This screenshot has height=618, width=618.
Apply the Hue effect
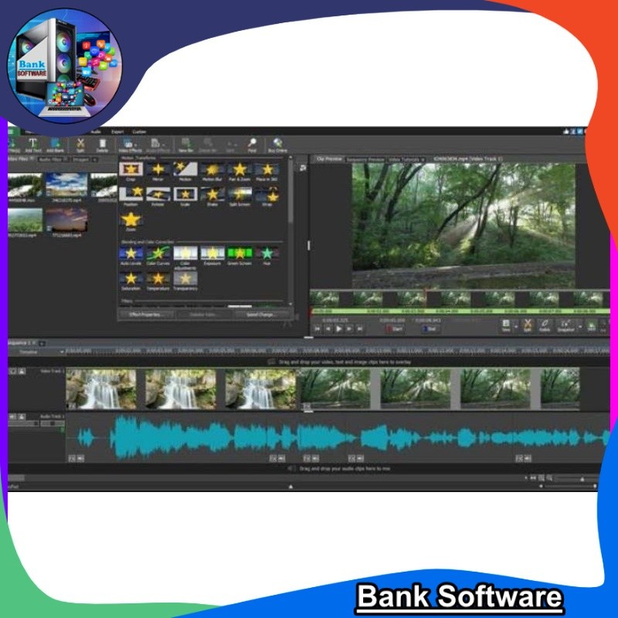pyautogui.click(x=267, y=256)
